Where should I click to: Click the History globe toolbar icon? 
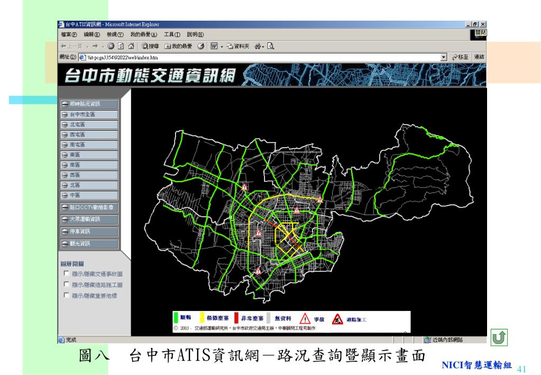[201, 46]
